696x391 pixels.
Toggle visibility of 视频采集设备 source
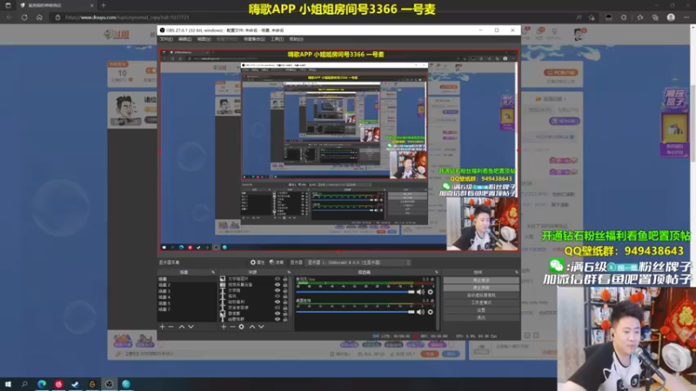278,285
